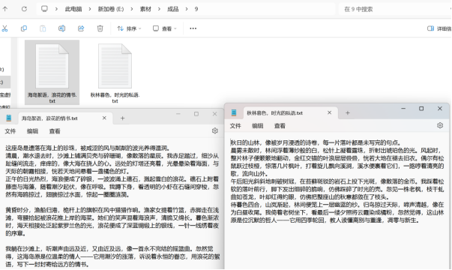Add a new tab in the 海岛絮语 Notepad window
The image size is (452, 270).
click(122, 118)
